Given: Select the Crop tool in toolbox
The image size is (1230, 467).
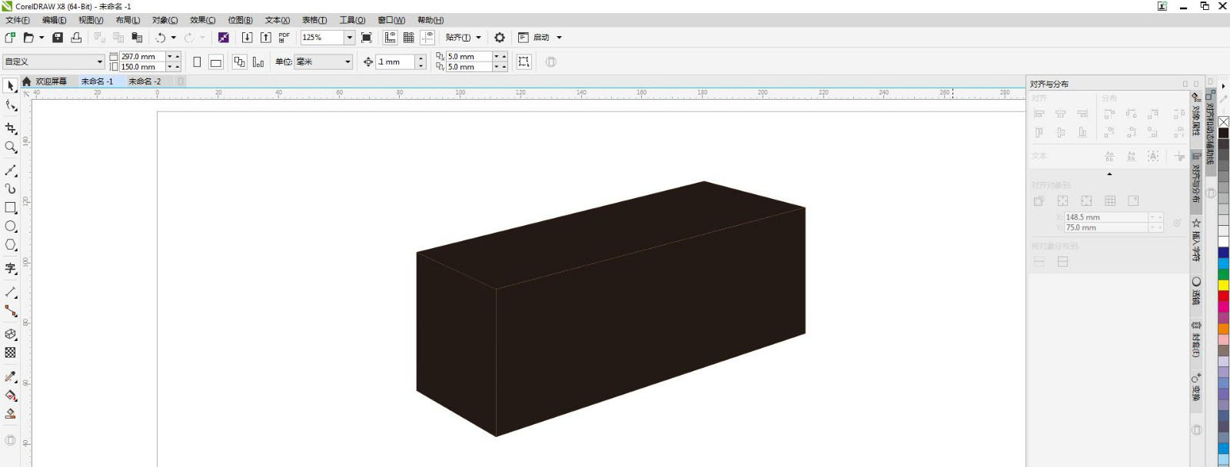Looking at the screenshot, I should [x=10, y=128].
